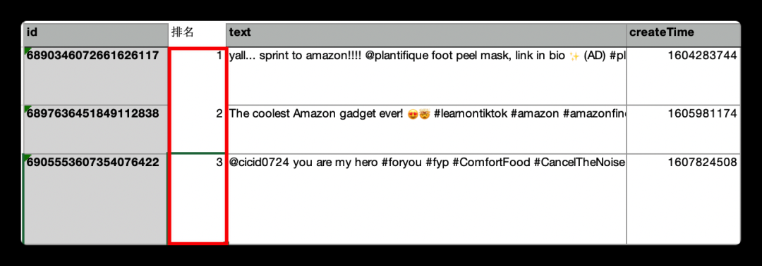Click the sparkles emoji in first text cell
The height and width of the screenshot is (266, 762).
[x=574, y=56]
